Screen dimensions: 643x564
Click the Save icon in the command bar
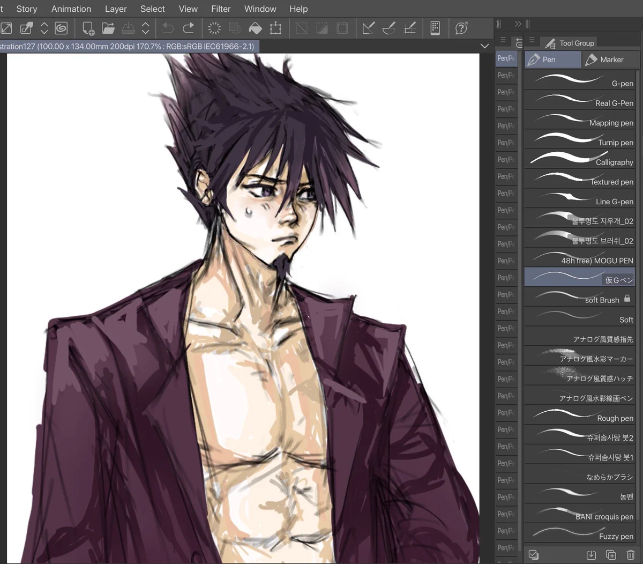[x=129, y=28]
